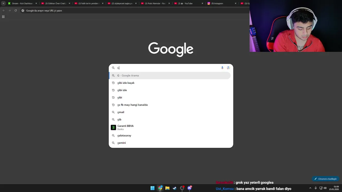
Task: Open File Explorer from the taskbar
Action: pyautogui.click(x=167, y=188)
